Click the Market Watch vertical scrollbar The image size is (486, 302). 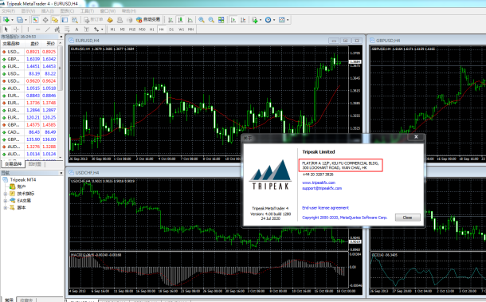[x=61, y=100]
